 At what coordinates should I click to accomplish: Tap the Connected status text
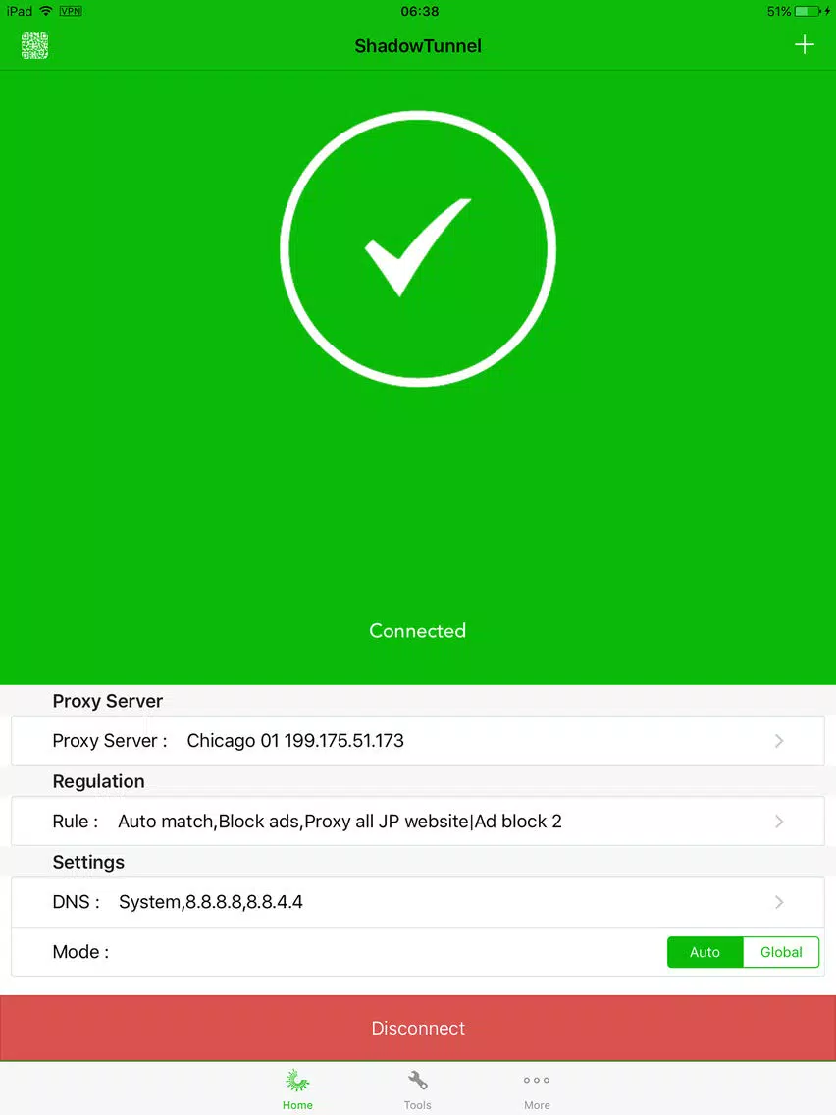click(417, 631)
